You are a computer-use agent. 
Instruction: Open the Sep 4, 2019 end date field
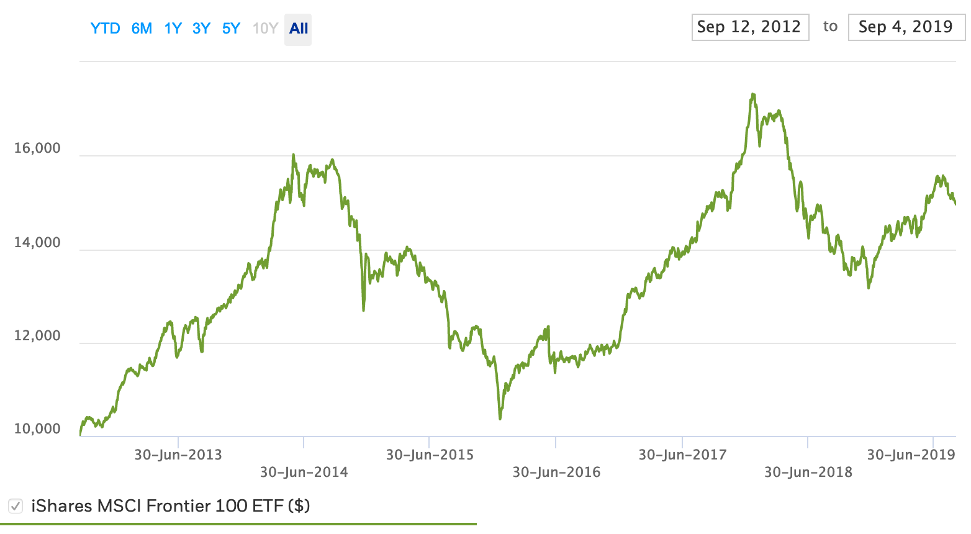click(906, 27)
